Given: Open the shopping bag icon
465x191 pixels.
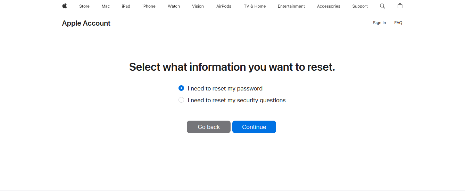Looking at the screenshot, I should tap(400, 6).
